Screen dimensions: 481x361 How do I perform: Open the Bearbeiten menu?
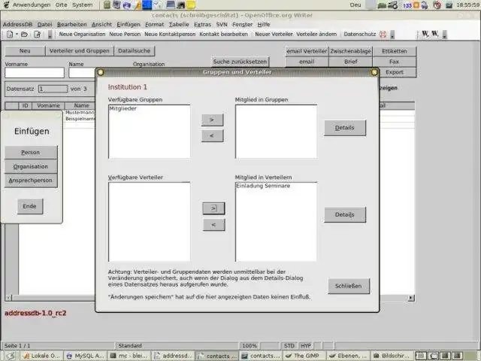click(72, 24)
